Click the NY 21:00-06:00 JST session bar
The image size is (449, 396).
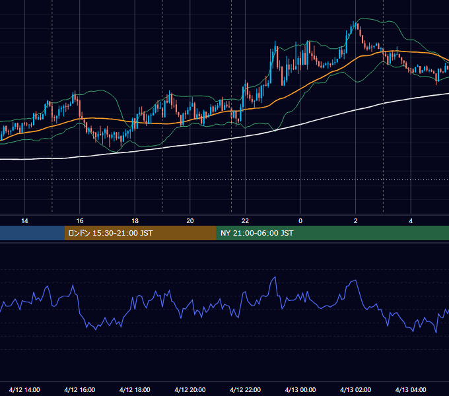332,233
